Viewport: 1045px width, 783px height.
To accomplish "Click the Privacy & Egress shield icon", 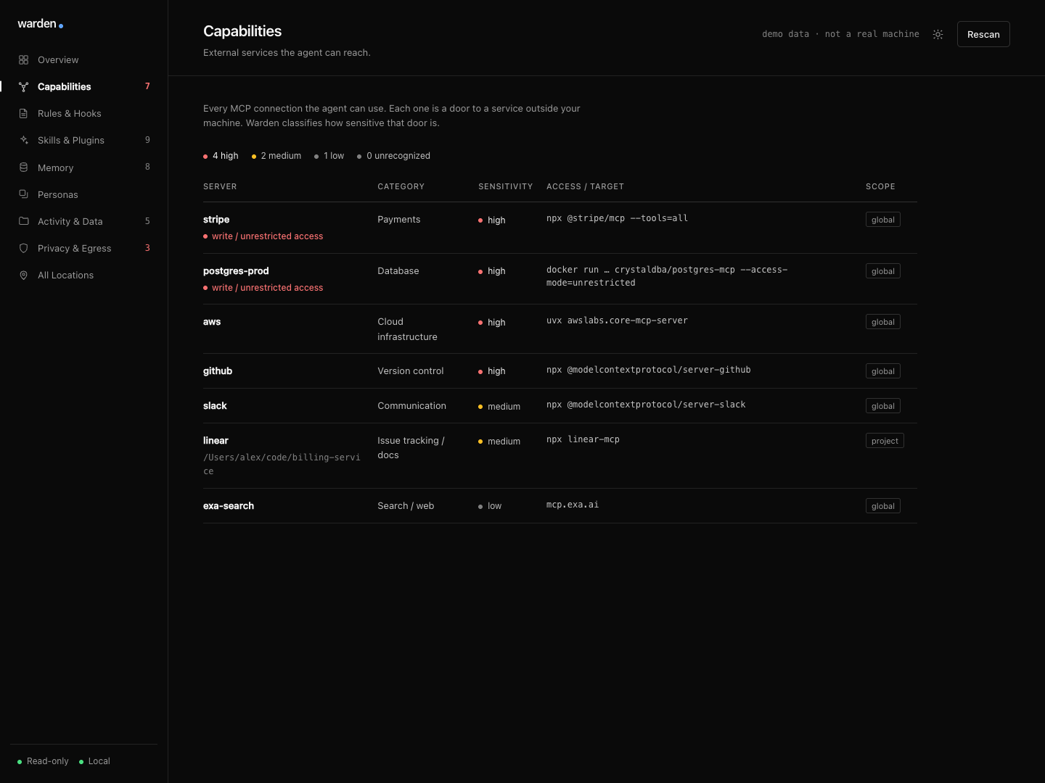I will (23, 248).
